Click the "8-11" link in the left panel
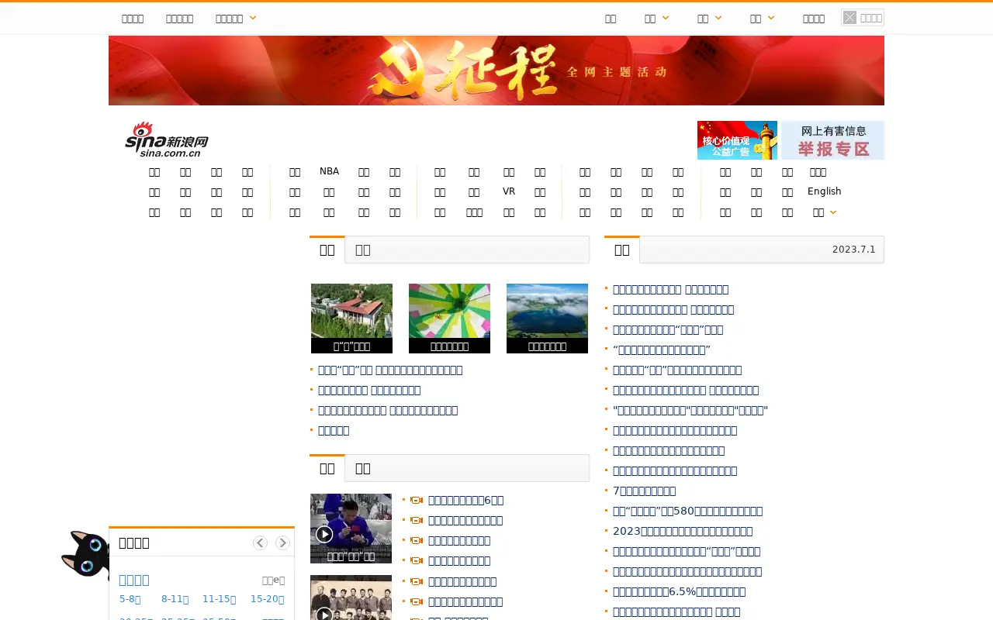The image size is (993, 620). point(175,599)
